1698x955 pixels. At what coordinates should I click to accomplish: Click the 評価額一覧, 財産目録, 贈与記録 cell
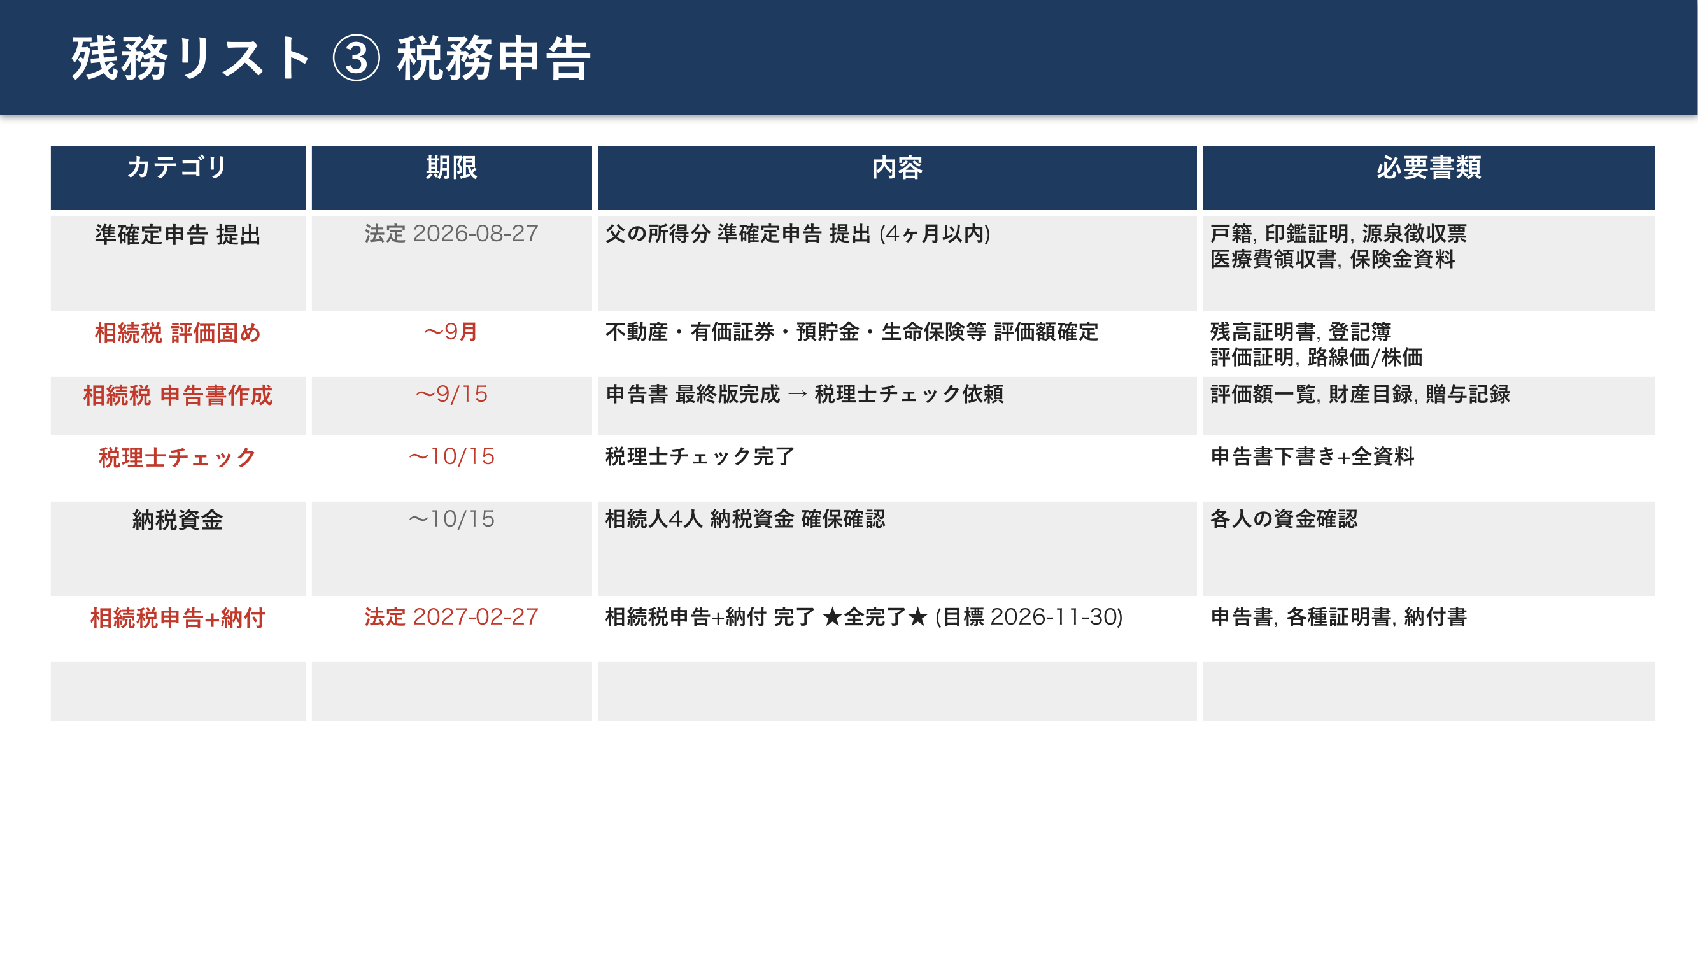(x=1360, y=394)
